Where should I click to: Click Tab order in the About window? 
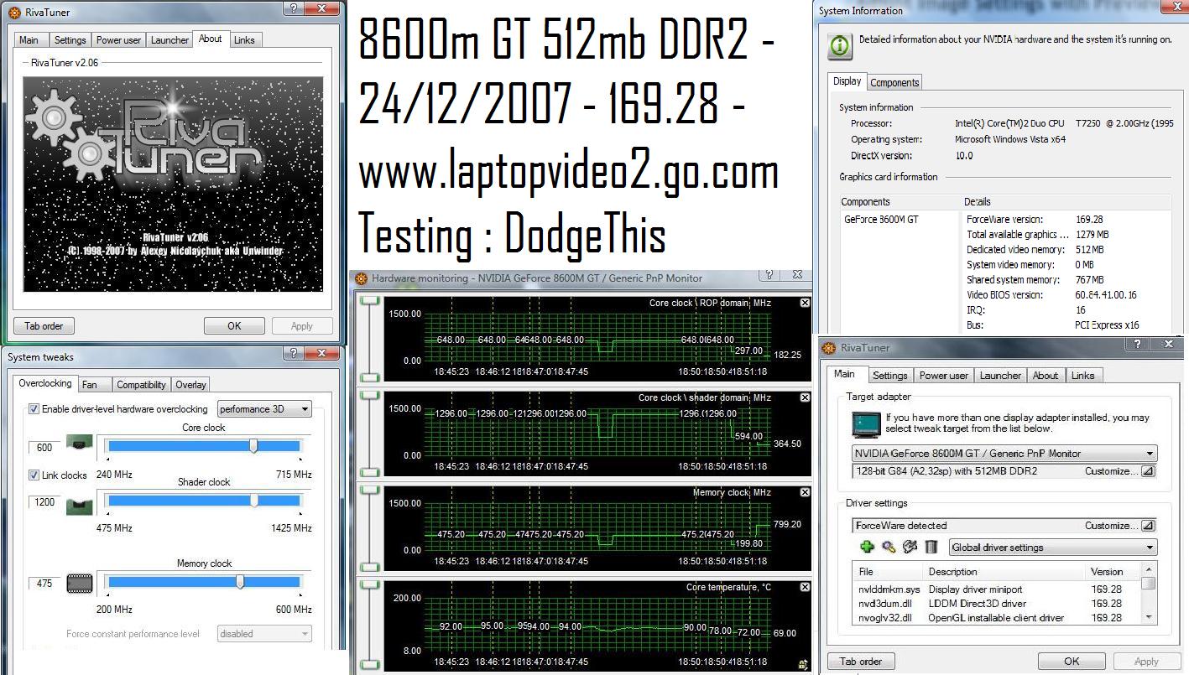pyautogui.click(x=44, y=326)
